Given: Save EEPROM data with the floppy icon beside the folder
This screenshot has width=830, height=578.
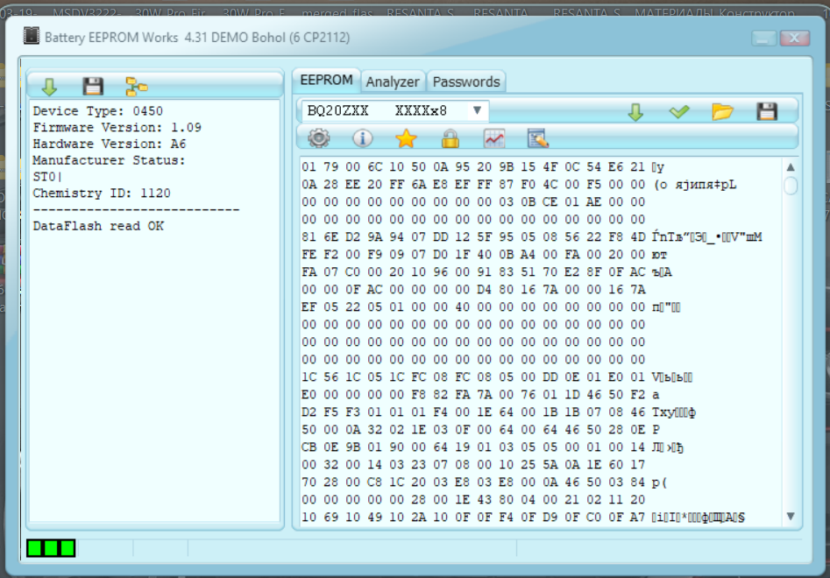Looking at the screenshot, I should coord(767,111).
